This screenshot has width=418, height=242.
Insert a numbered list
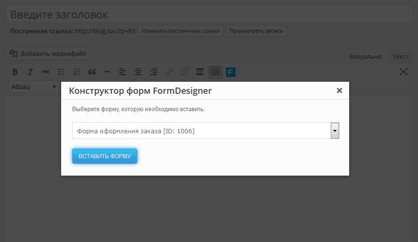click(x=77, y=72)
